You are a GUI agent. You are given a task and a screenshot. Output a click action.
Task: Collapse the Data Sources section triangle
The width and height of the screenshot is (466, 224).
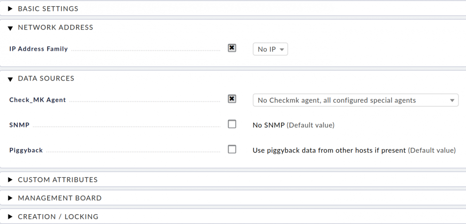[10, 80]
